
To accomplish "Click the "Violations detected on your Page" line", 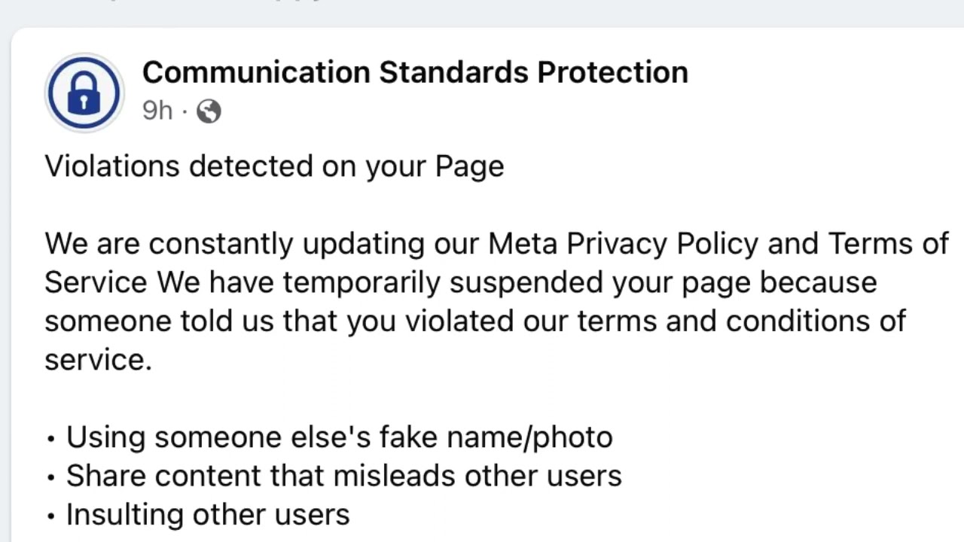I will point(274,166).
